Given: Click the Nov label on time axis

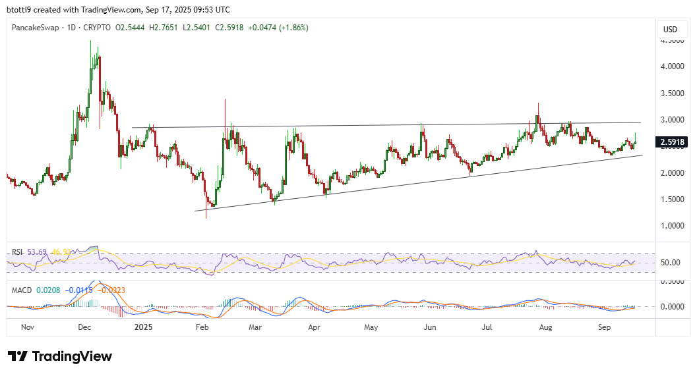Looking at the screenshot, I should (26, 327).
